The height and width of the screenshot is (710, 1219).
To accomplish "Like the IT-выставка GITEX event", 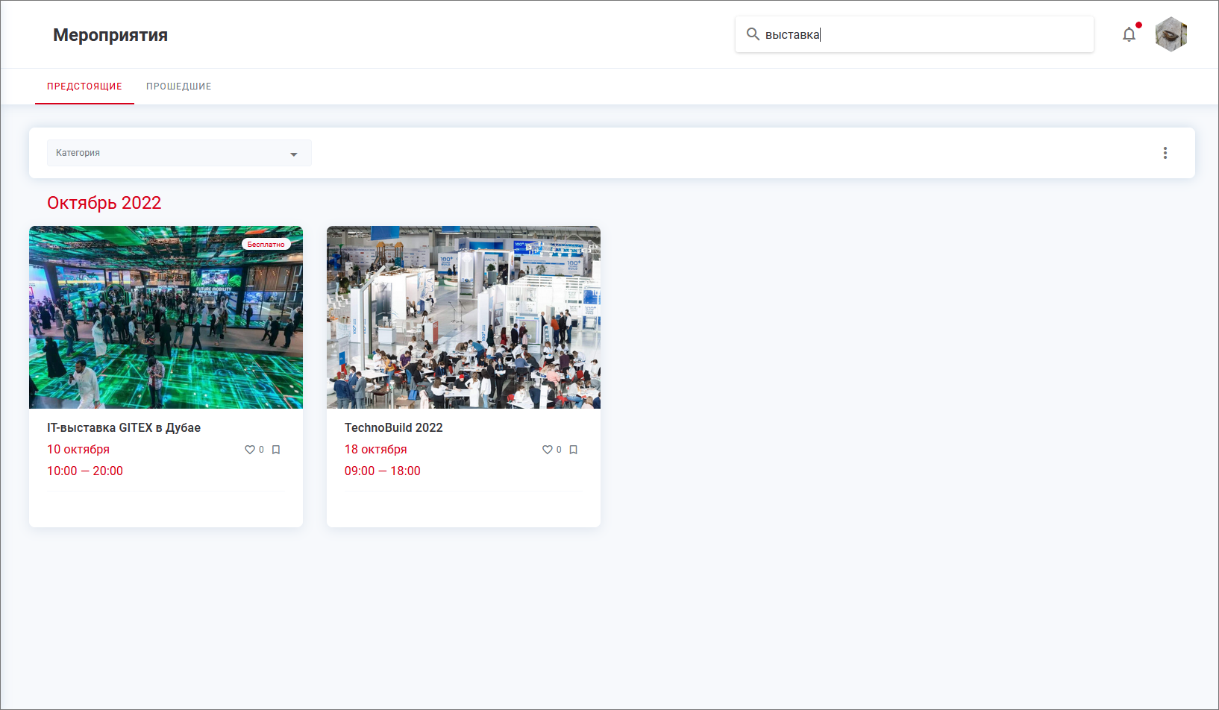I will click(250, 450).
